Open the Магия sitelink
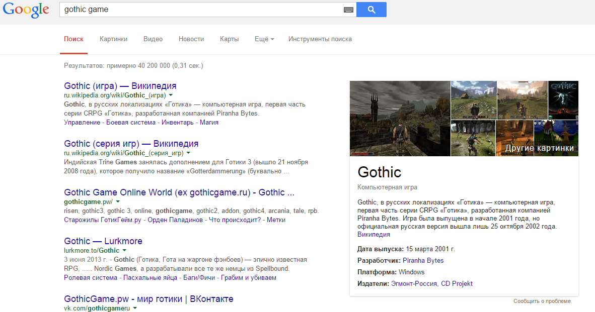 pos(209,122)
